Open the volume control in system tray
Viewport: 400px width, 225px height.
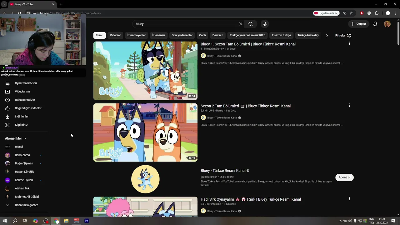coord(350,221)
